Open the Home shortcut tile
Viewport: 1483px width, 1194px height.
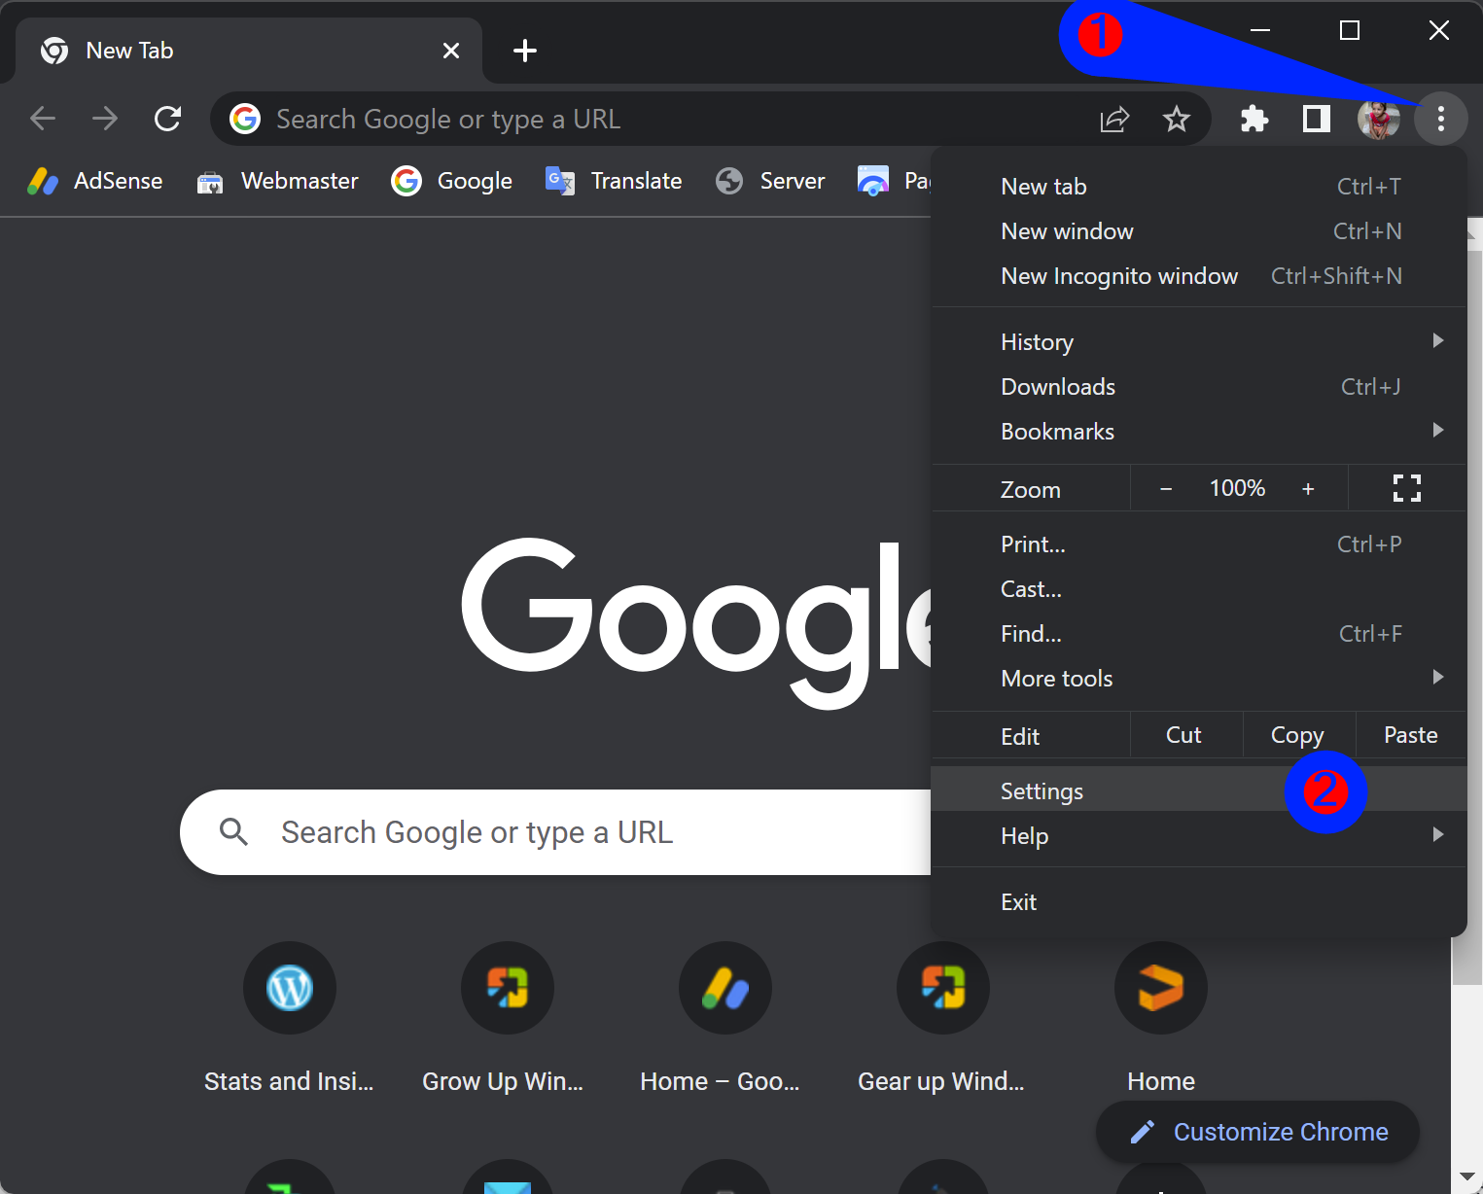1161,1019
